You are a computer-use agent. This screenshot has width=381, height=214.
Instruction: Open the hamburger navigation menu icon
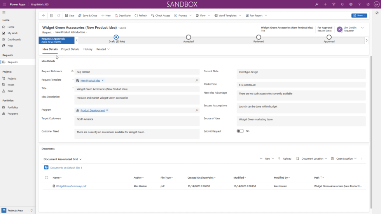(x=4, y=12)
